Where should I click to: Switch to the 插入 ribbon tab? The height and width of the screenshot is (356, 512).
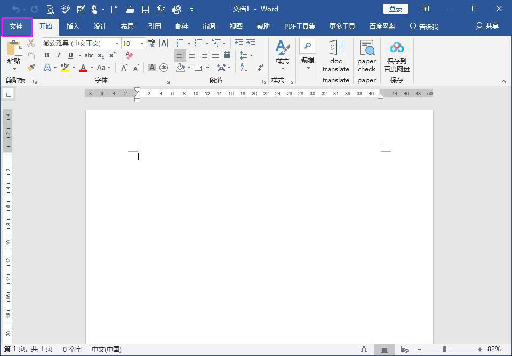click(72, 26)
